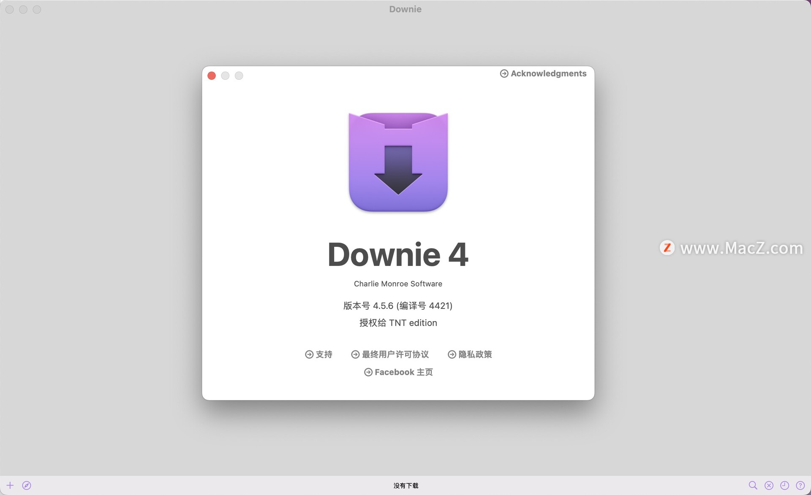This screenshot has width=811, height=495.
Task: Click the Downie download arrow app icon
Action: pyautogui.click(x=398, y=162)
